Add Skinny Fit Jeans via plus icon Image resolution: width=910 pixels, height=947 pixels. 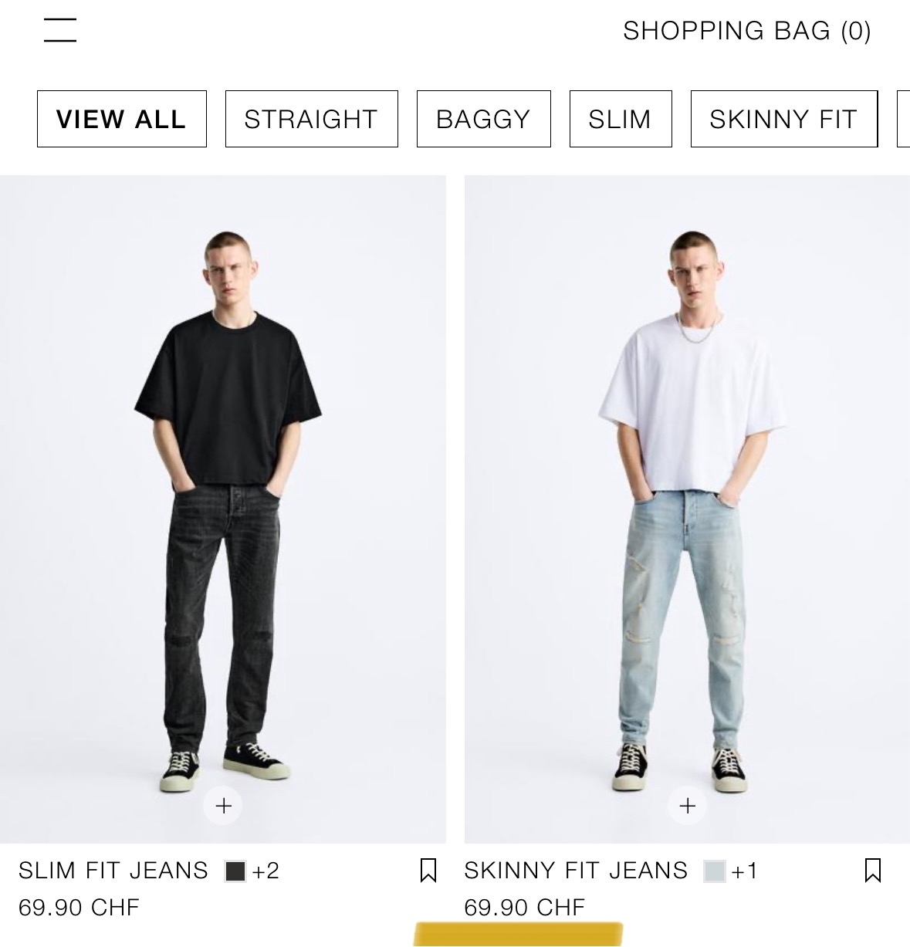point(687,806)
